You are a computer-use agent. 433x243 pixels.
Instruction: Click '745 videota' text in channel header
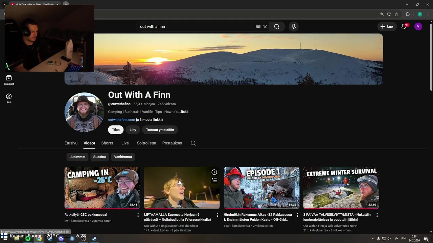pyautogui.click(x=167, y=104)
